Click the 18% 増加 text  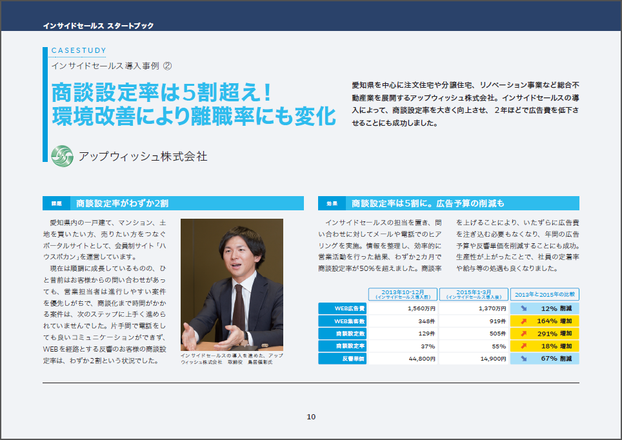click(557, 346)
